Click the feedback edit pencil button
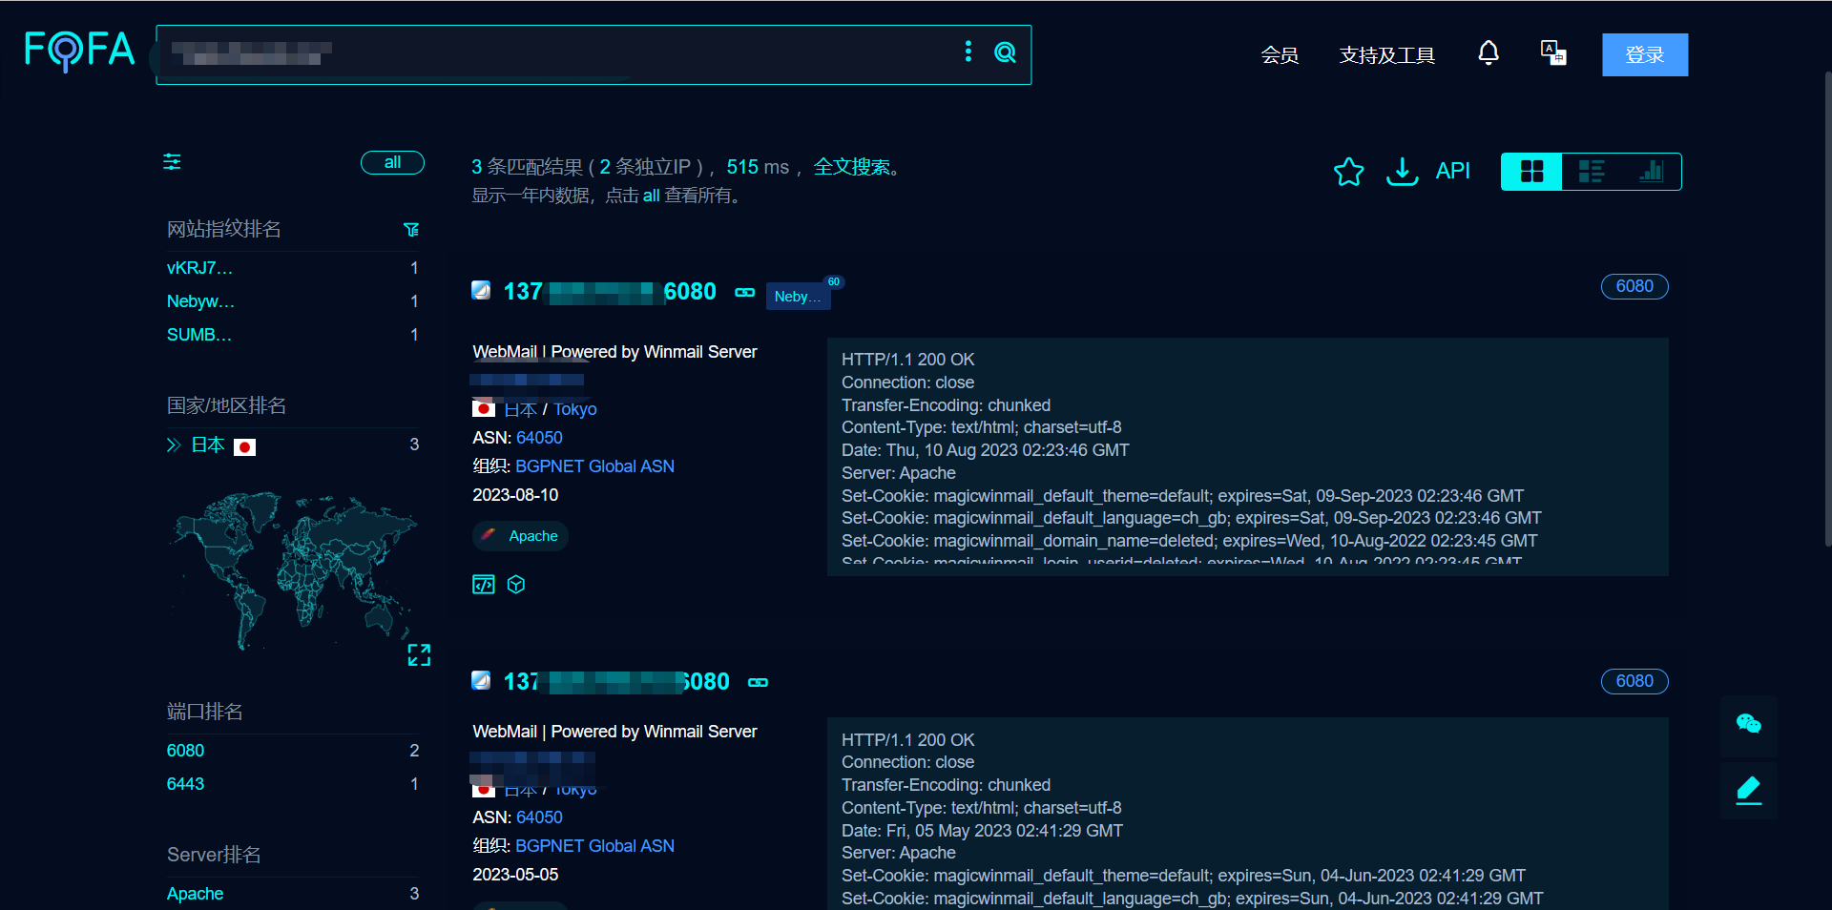Screen dimensions: 1832x910 (1748, 790)
